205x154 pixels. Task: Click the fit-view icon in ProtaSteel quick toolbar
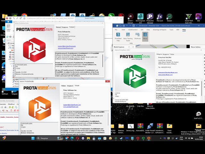pyautogui.click(x=134, y=26)
